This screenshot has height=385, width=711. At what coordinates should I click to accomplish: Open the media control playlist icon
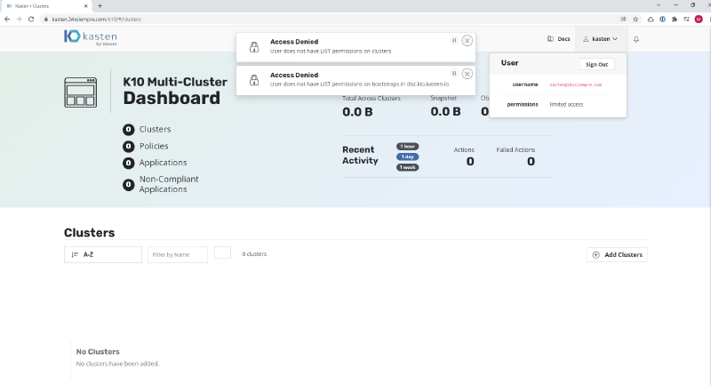point(686,19)
